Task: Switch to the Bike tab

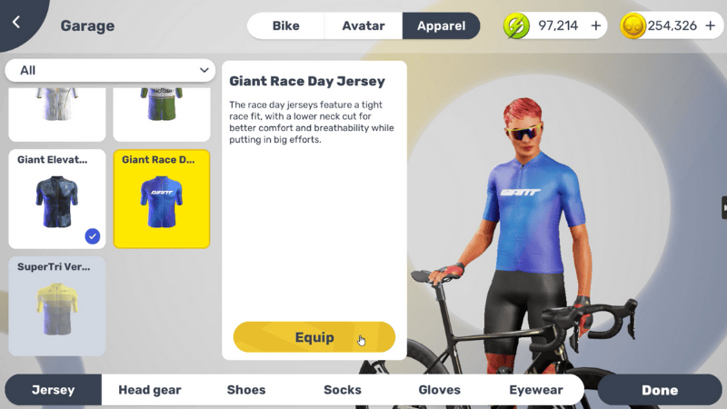Action: tap(285, 26)
